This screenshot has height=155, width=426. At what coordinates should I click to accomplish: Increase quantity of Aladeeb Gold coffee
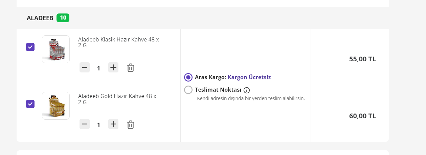tap(113, 124)
